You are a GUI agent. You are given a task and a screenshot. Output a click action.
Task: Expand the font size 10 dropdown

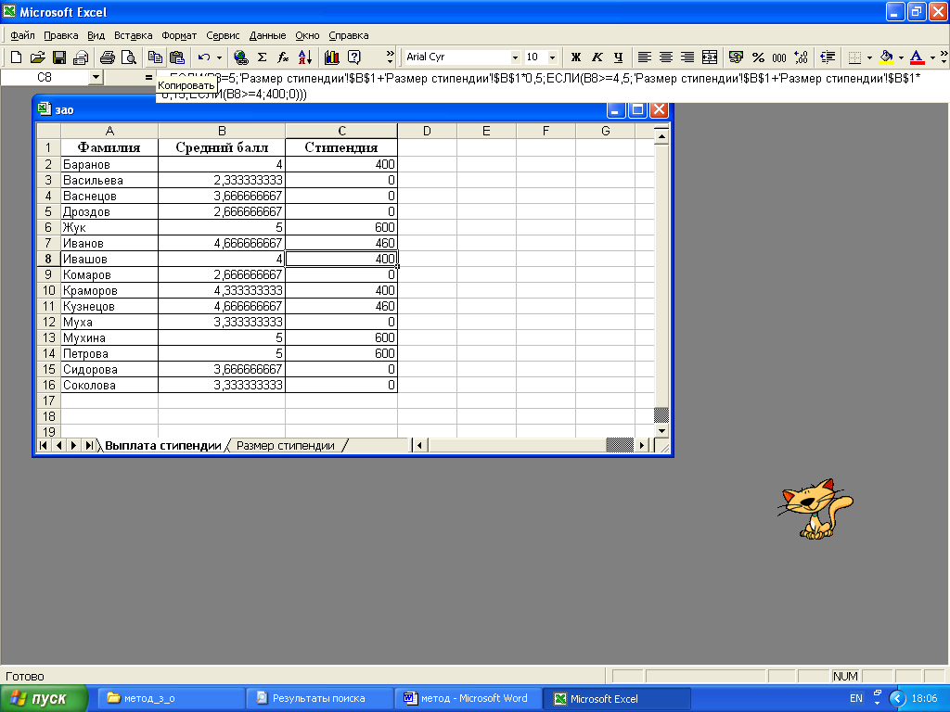553,57
